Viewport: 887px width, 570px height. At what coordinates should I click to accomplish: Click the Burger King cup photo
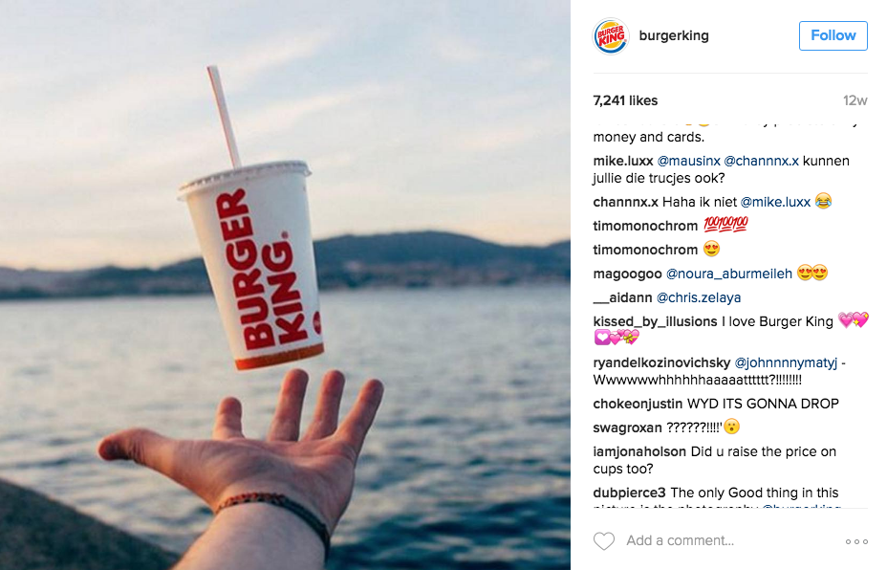285,285
